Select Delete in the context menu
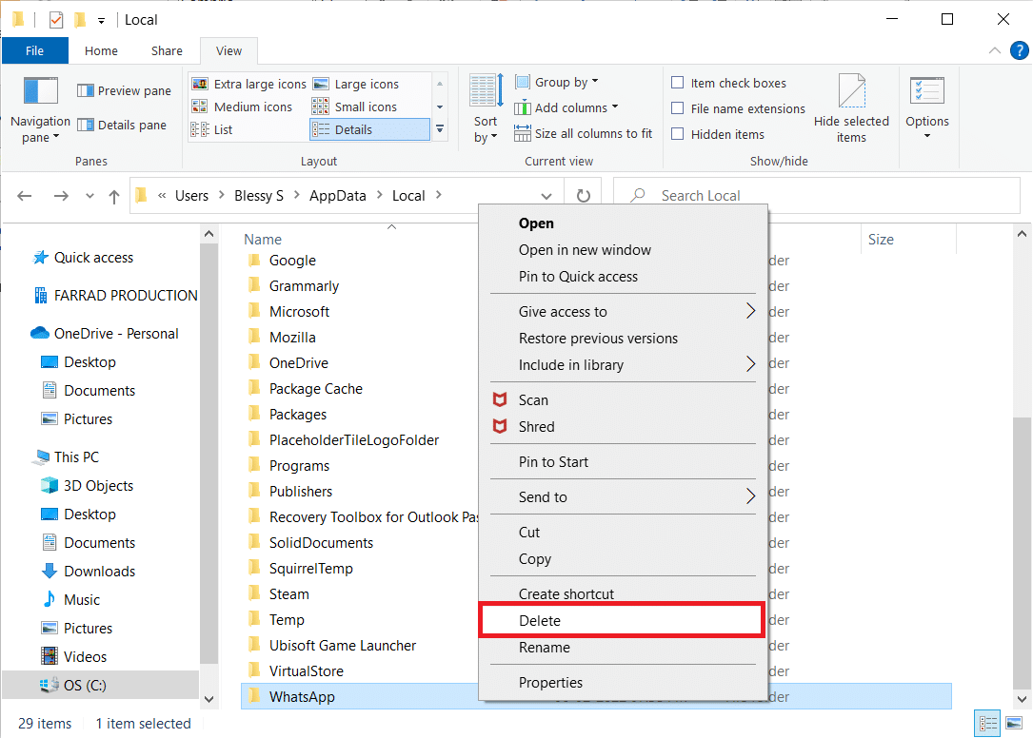This screenshot has height=738, width=1033. [x=623, y=621]
